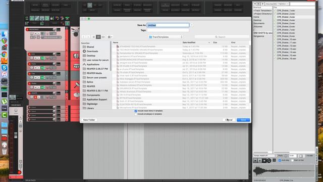Click media explorer up-folder arrow
The height and width of the screenshot is (182, 323).
(x=262, y=4)
